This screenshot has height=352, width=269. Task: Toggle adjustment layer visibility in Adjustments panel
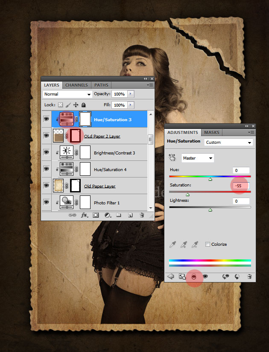tap(205, 276)
